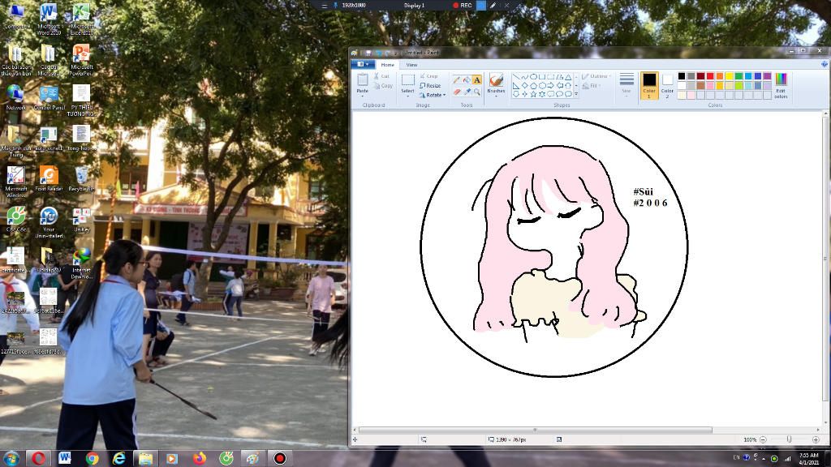The width and height of the screenshot is (831, 467).
Task: Open Microsoft PowerPoint desktop shortcut
Action: click(x=81, y=59)
